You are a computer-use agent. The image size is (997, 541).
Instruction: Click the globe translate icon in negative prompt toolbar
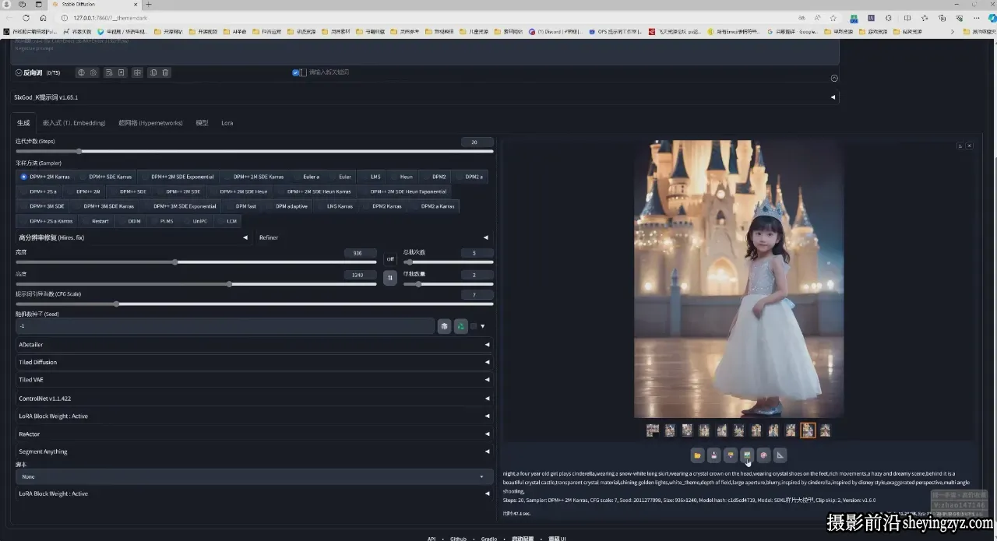[81, 72]
